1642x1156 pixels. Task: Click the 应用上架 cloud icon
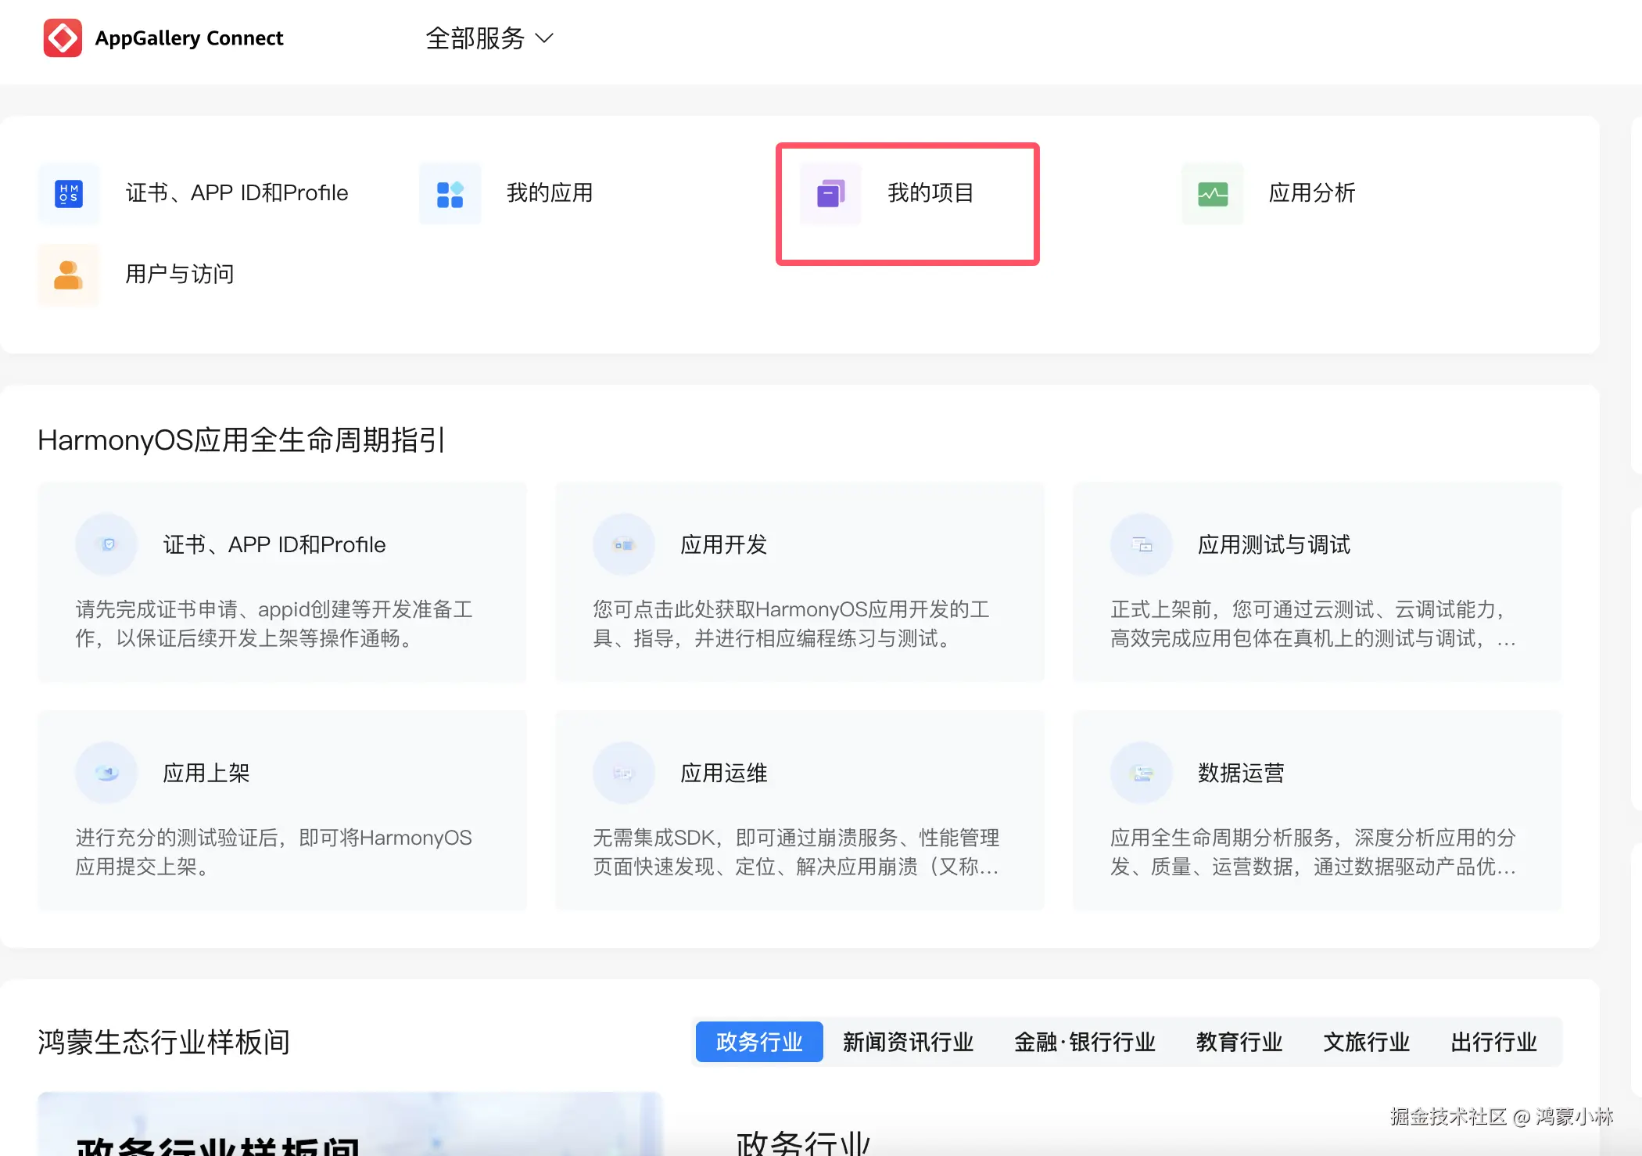(106, 773)
